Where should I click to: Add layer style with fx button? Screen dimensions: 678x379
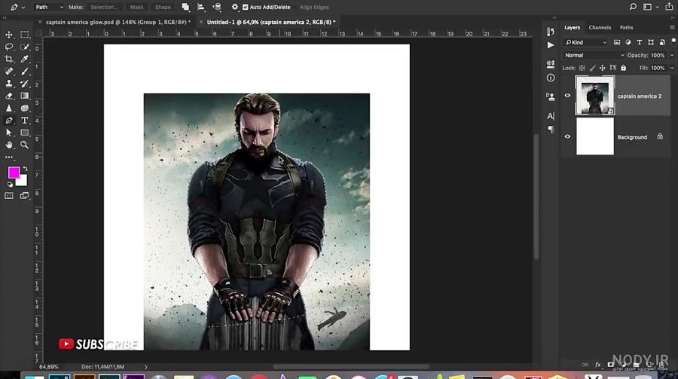[x=598, y=365]
